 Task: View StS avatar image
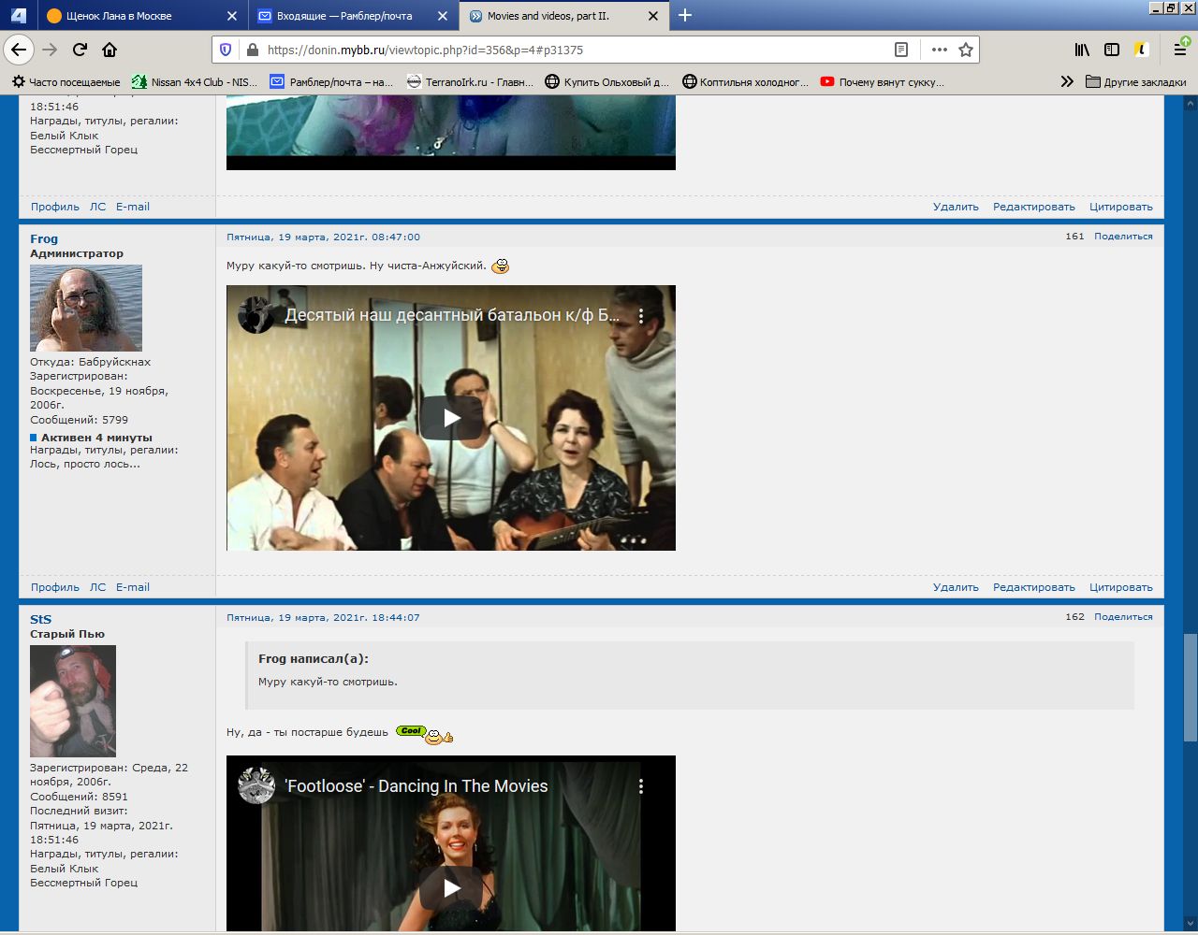tap(73, 701)
